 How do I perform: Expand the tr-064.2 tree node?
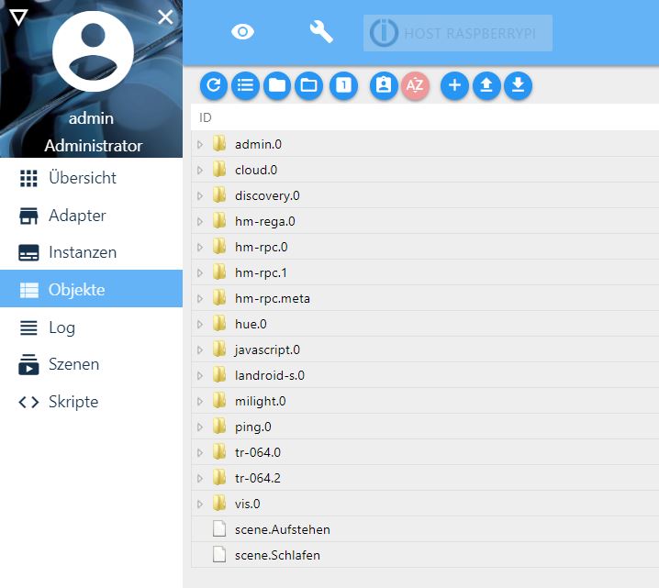[200, 478]
